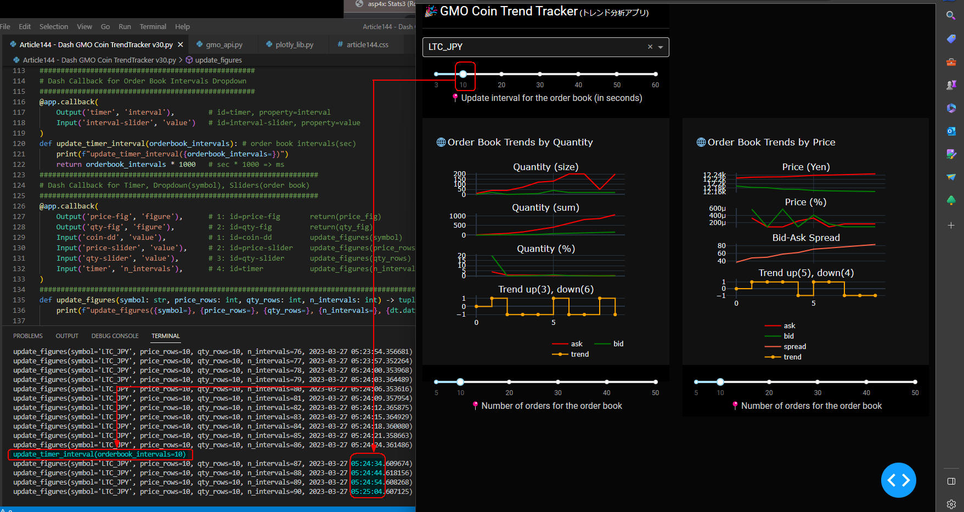Toggle spread trace in Price chart legend
Image resolution: width=964 pixels, height=512 pixels.
point(786,346)
